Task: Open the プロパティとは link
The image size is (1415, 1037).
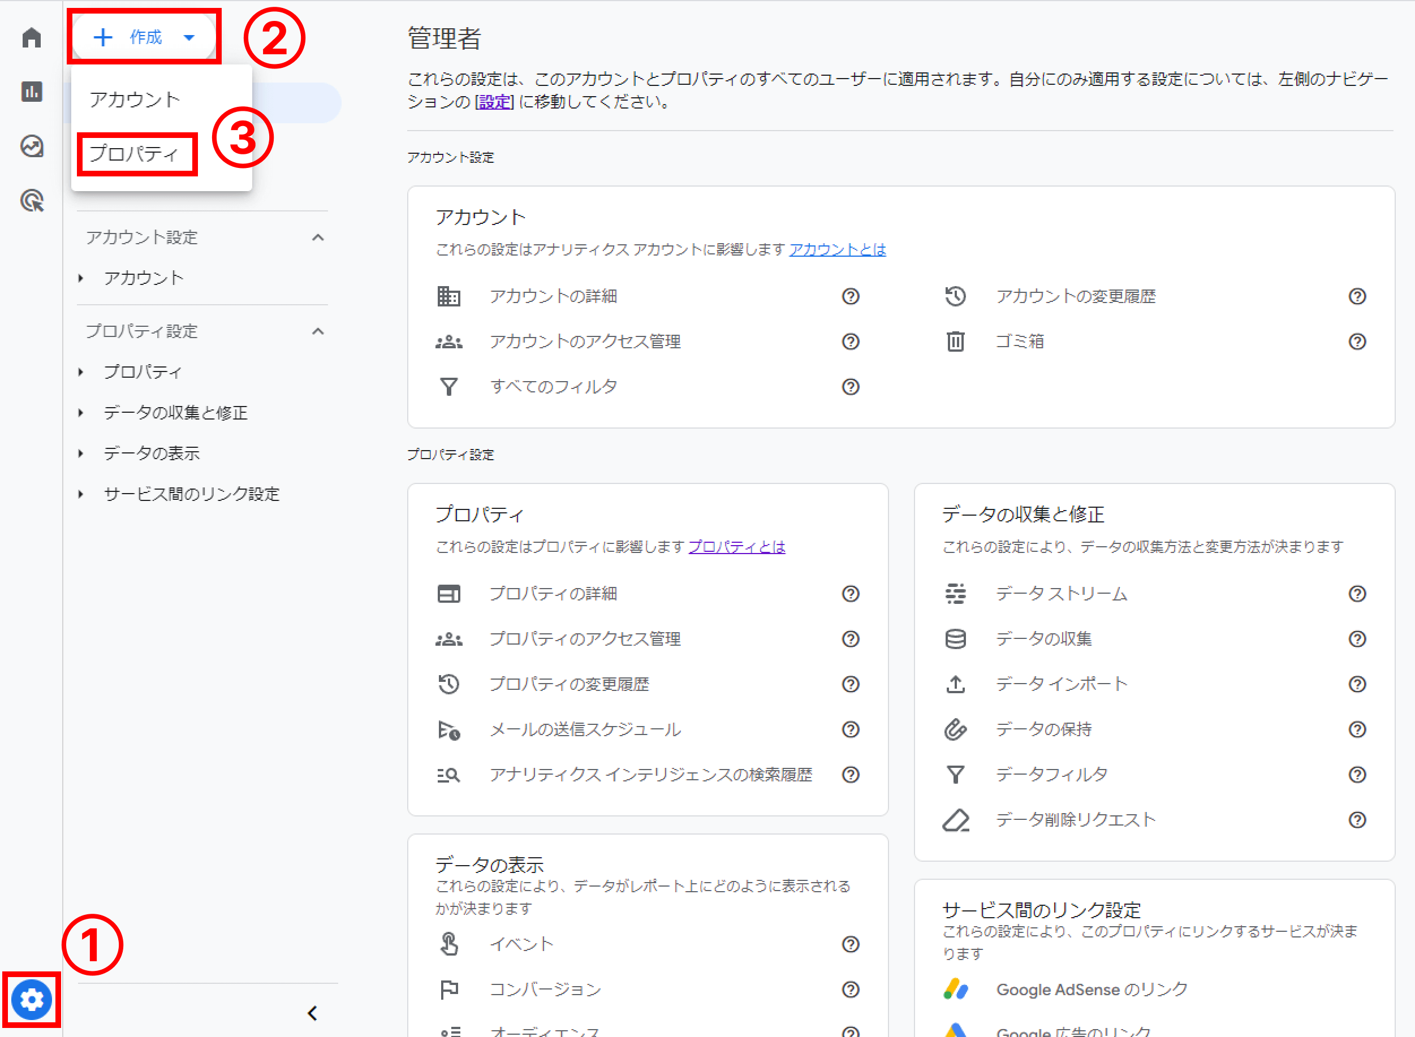Action: pos(737,547)
